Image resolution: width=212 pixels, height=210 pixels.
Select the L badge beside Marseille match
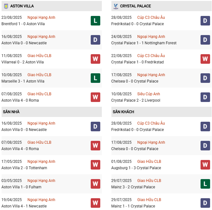click(x=95, y=78)
